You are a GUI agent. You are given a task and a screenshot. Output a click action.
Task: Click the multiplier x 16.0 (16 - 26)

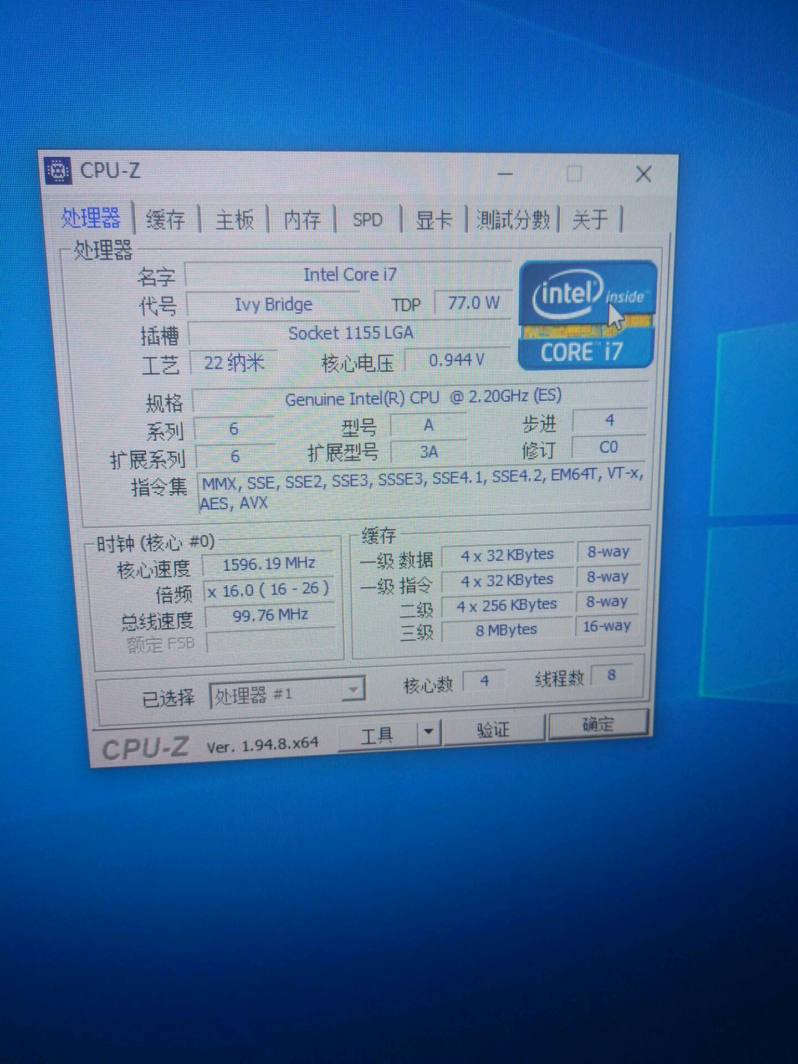click(x=270, y=589)
